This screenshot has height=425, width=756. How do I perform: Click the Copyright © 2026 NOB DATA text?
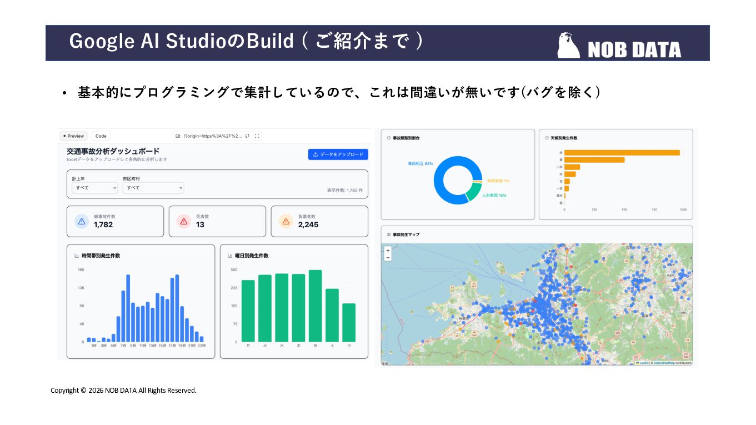coord(123,391)
